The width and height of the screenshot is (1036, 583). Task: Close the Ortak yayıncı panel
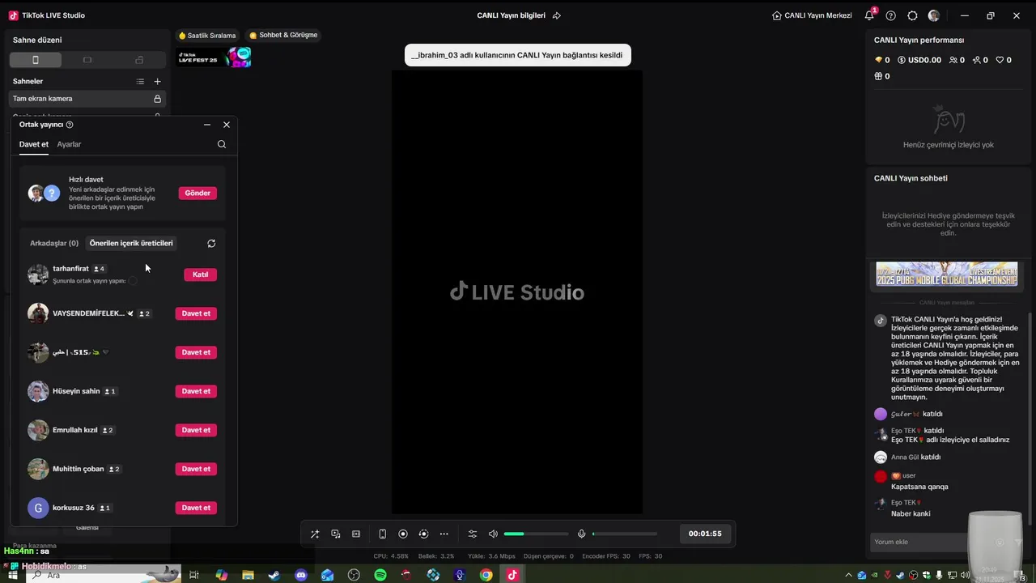[227, 125]
